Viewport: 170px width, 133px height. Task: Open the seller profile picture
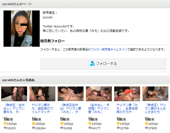(x=22, y=29)
